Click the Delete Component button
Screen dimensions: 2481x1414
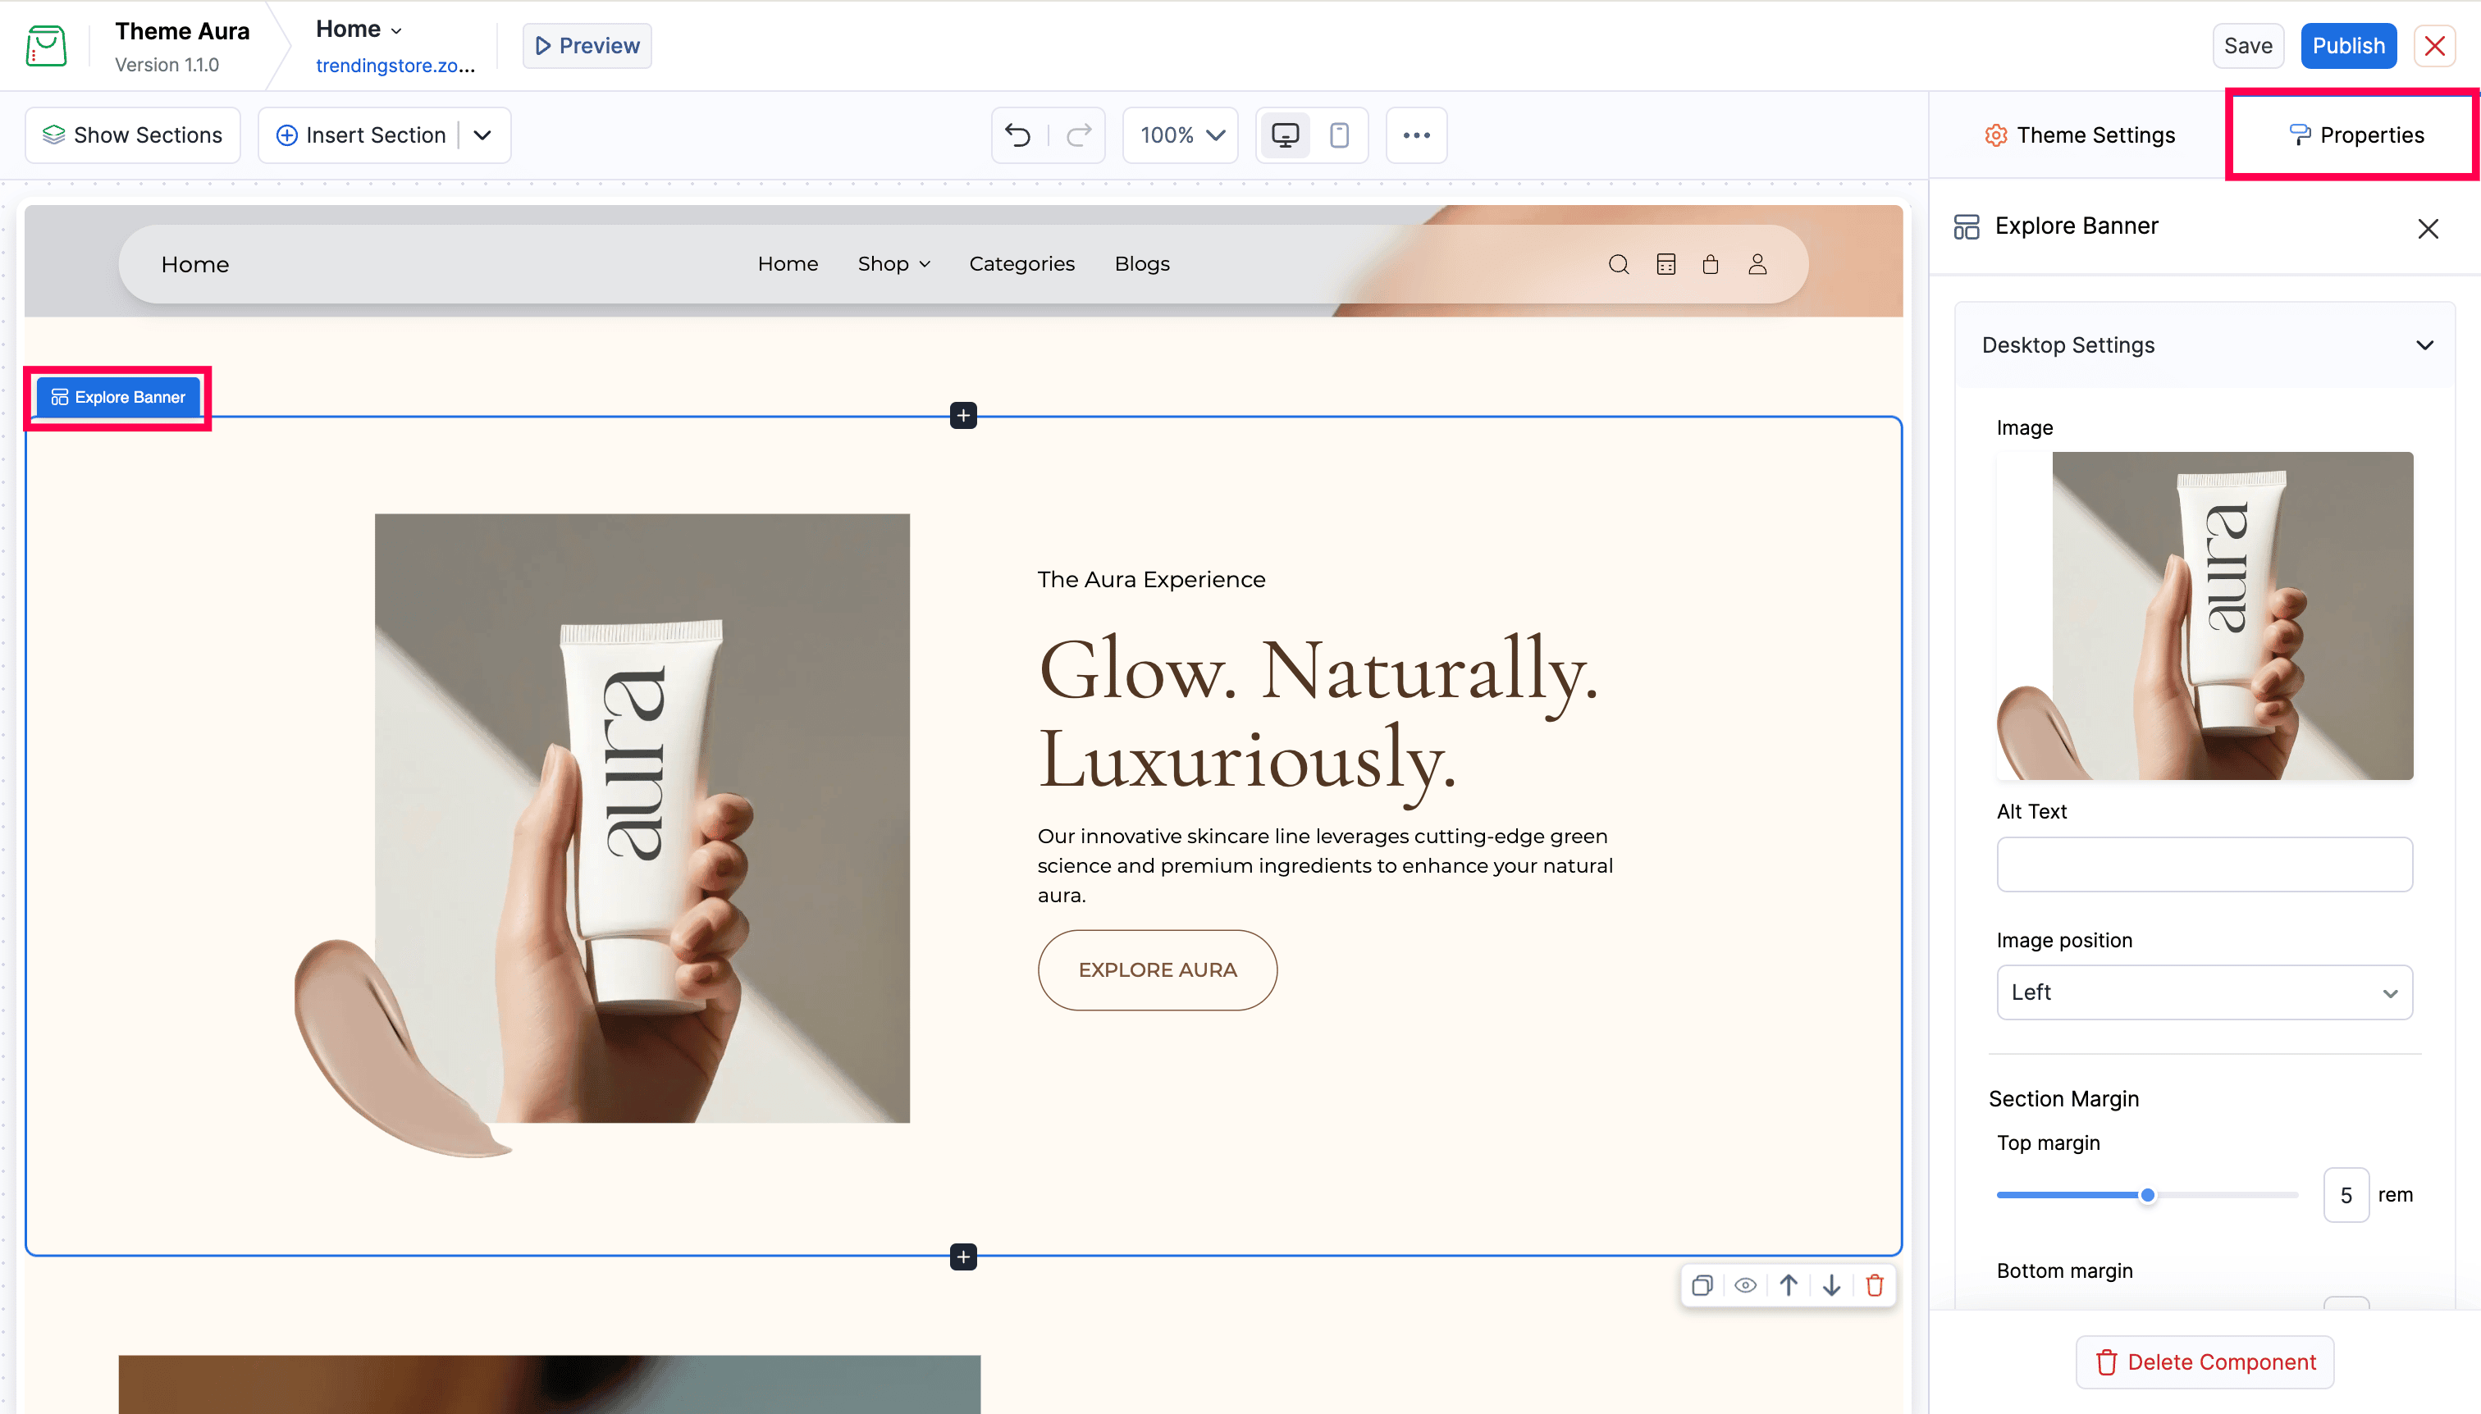(x=2205, y=1362)
